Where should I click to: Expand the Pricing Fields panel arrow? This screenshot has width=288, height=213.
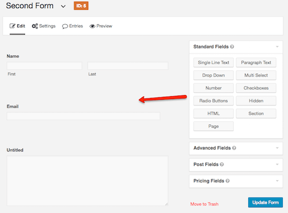[277, 181]
